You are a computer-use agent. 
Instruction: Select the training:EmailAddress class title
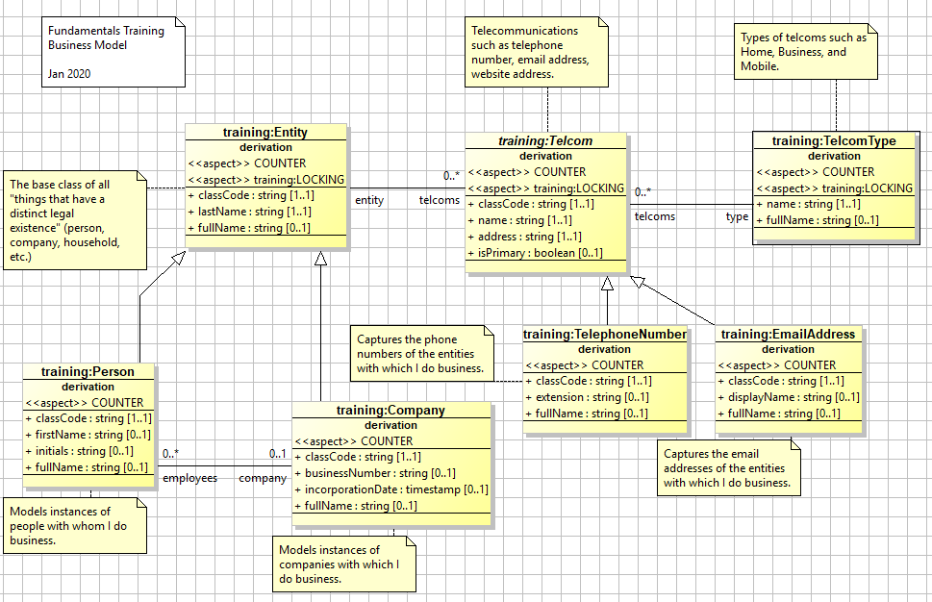tap(788, 335)
